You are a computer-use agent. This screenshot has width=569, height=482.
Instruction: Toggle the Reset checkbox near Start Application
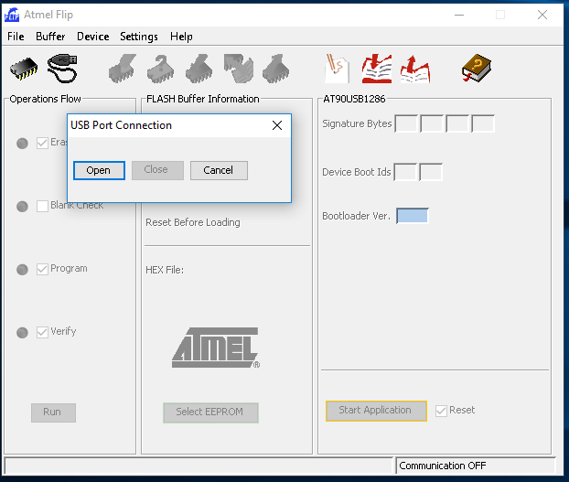coord(441,411)
